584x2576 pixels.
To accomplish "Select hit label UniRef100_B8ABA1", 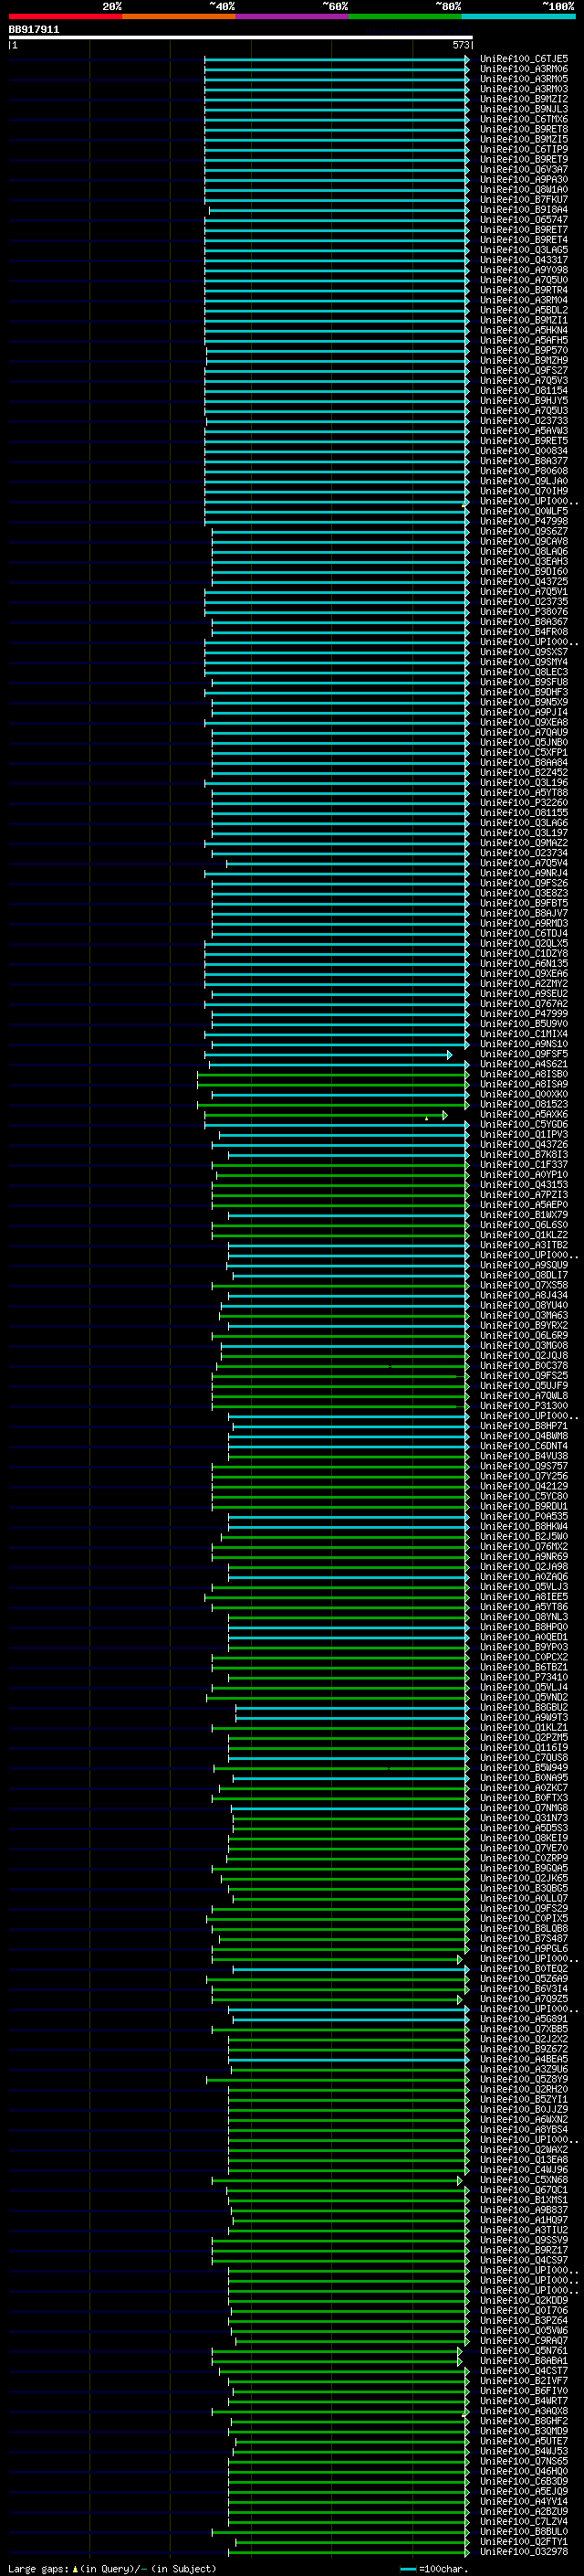I will point(524,2360).
